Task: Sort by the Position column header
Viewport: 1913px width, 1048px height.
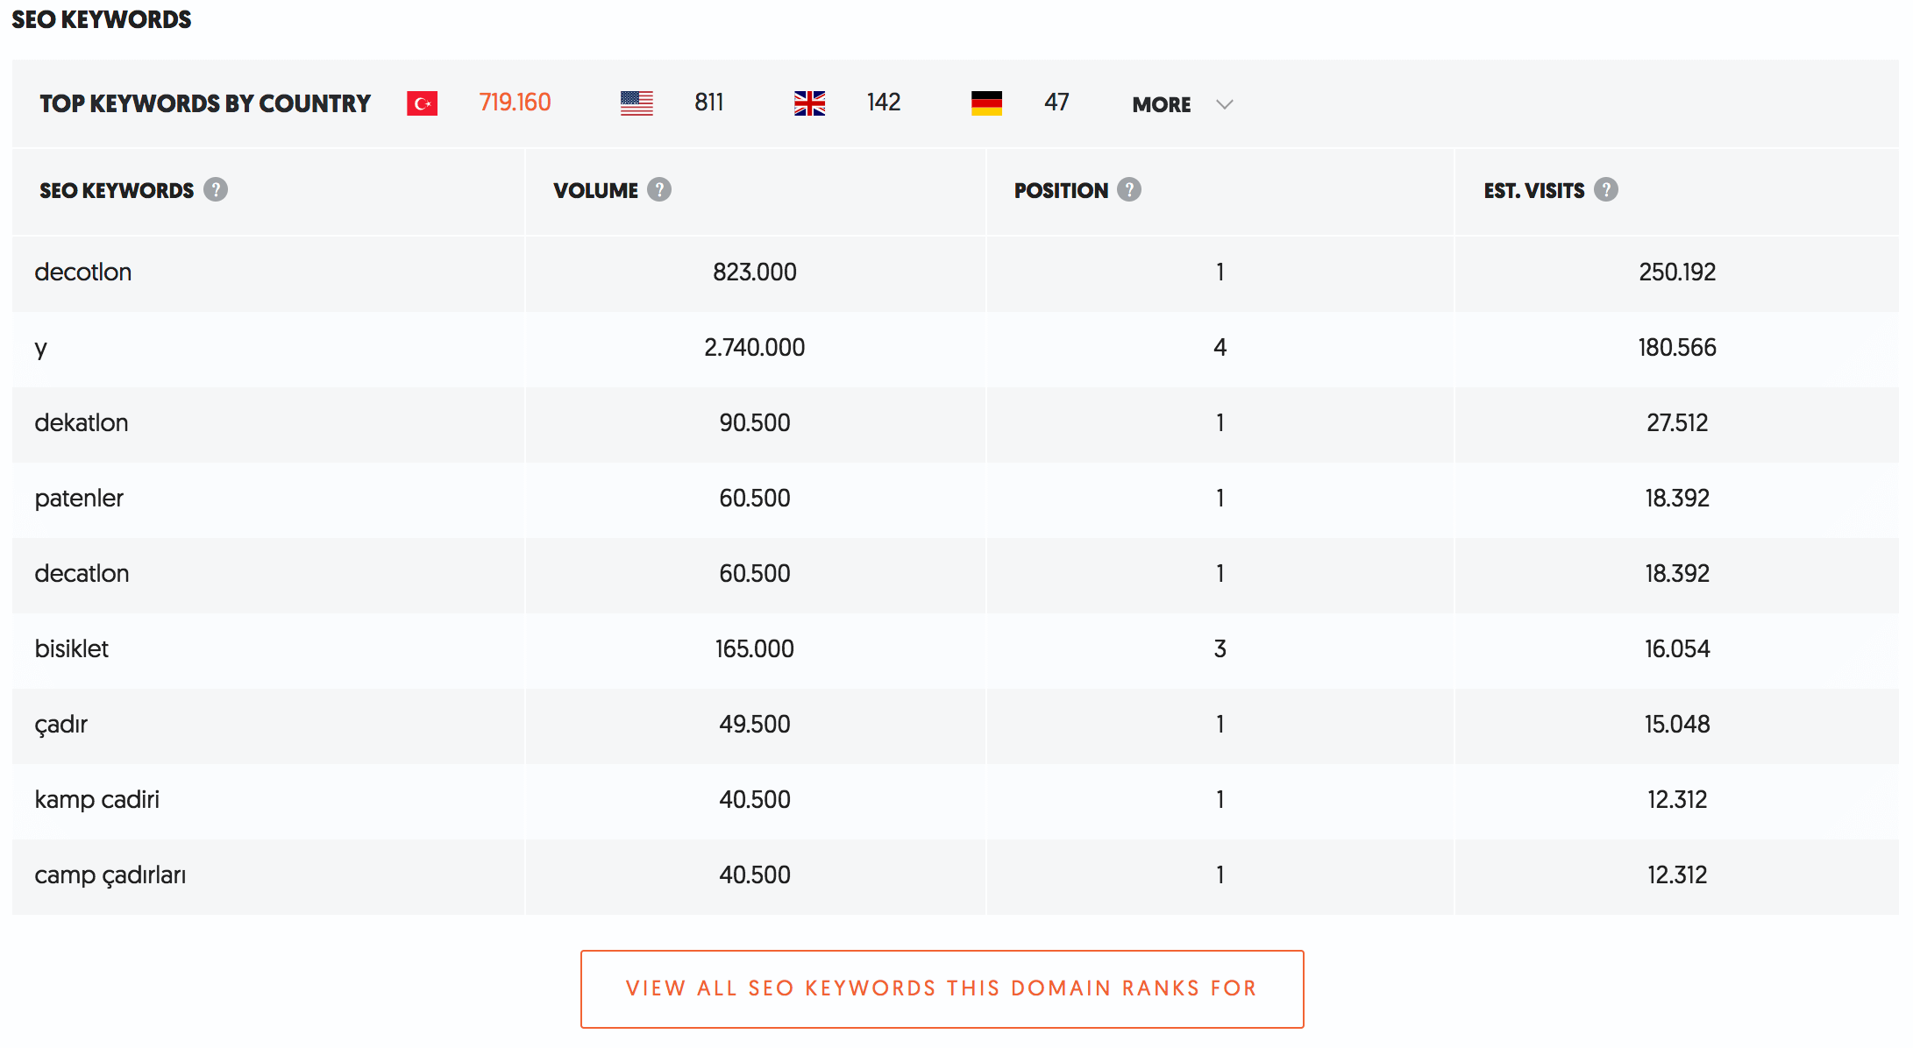Action: pos(1061,190)
